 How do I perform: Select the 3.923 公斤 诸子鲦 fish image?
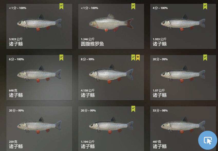pos(39,23)
